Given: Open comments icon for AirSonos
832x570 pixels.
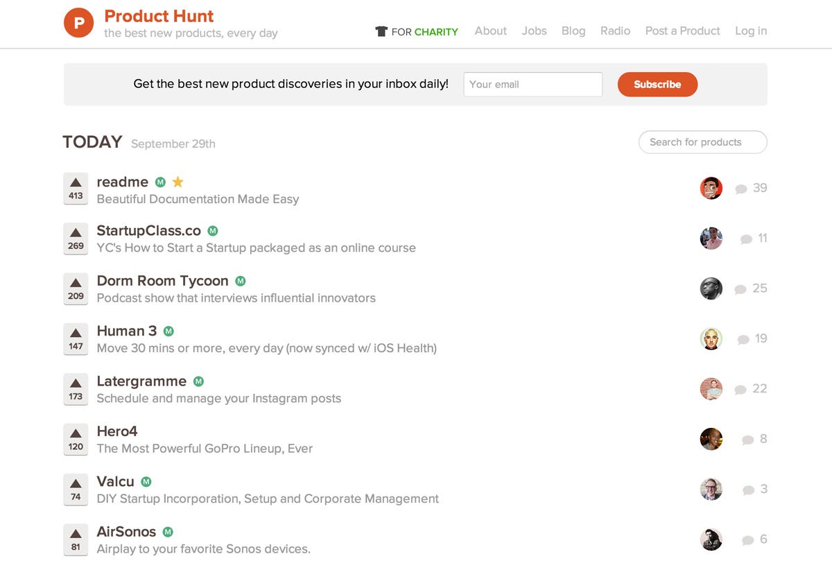Looking at the screenshot, I should point(747,540).
